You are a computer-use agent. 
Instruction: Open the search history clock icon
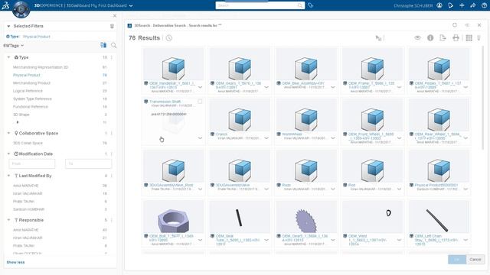point(169,38)
